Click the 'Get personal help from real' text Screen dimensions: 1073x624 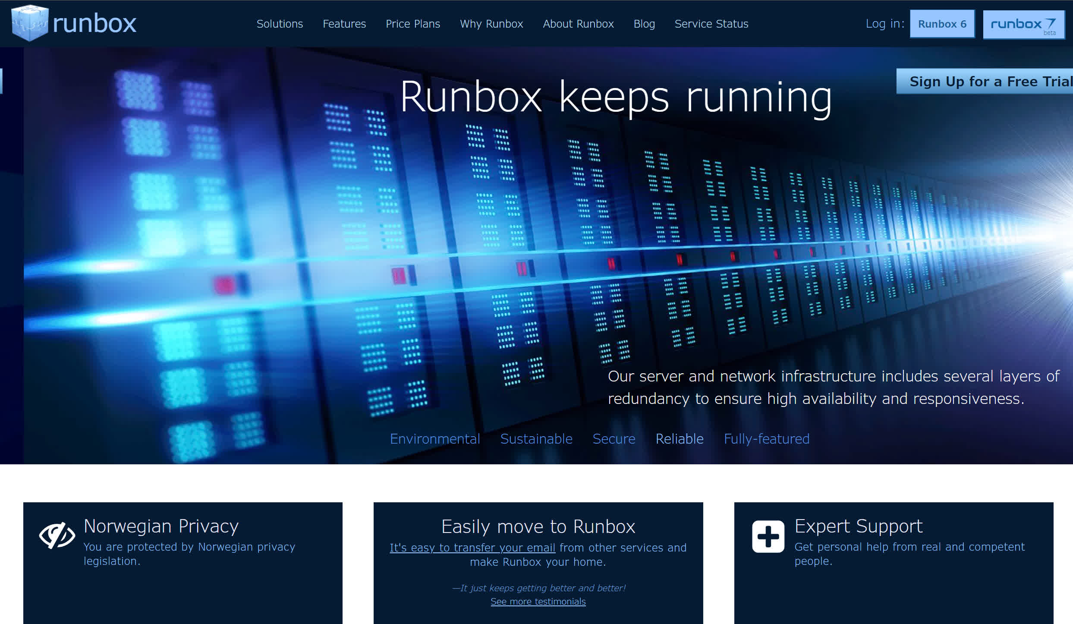(x=909, y=554)
